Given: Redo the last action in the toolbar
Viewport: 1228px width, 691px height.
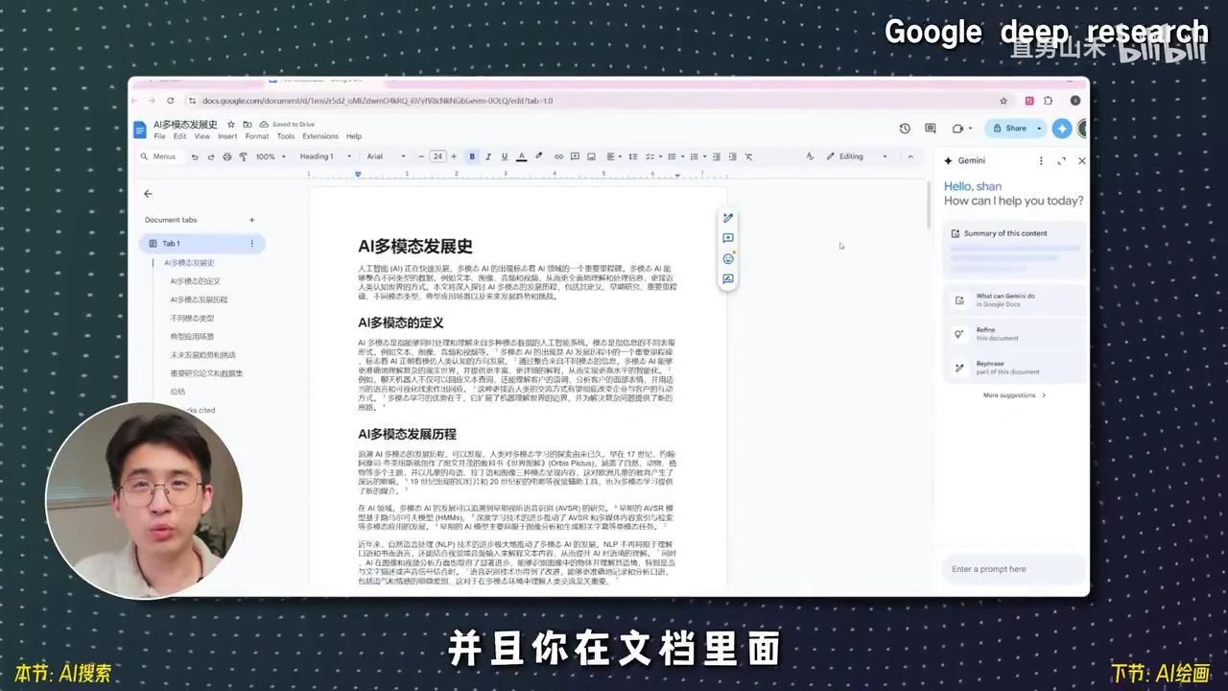Looking at the screenshot, I should 210,156.
